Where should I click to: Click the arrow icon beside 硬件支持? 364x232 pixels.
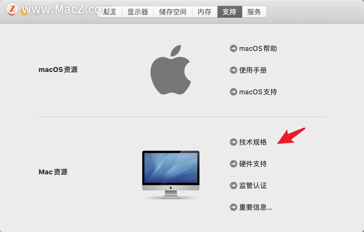click(233, 164)
